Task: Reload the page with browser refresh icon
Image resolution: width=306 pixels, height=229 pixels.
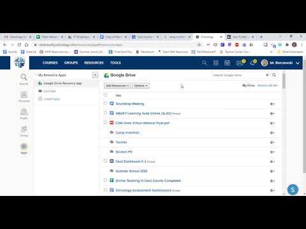Action: [x=19, y=45]
